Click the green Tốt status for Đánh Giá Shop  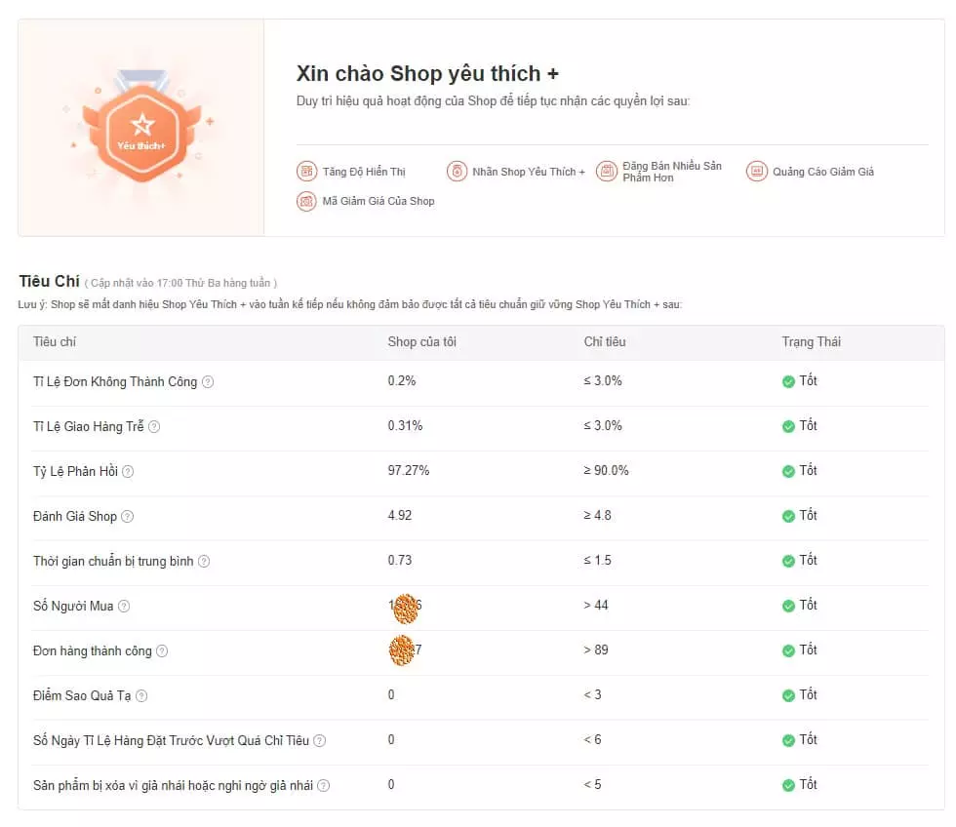click(800, 516)
